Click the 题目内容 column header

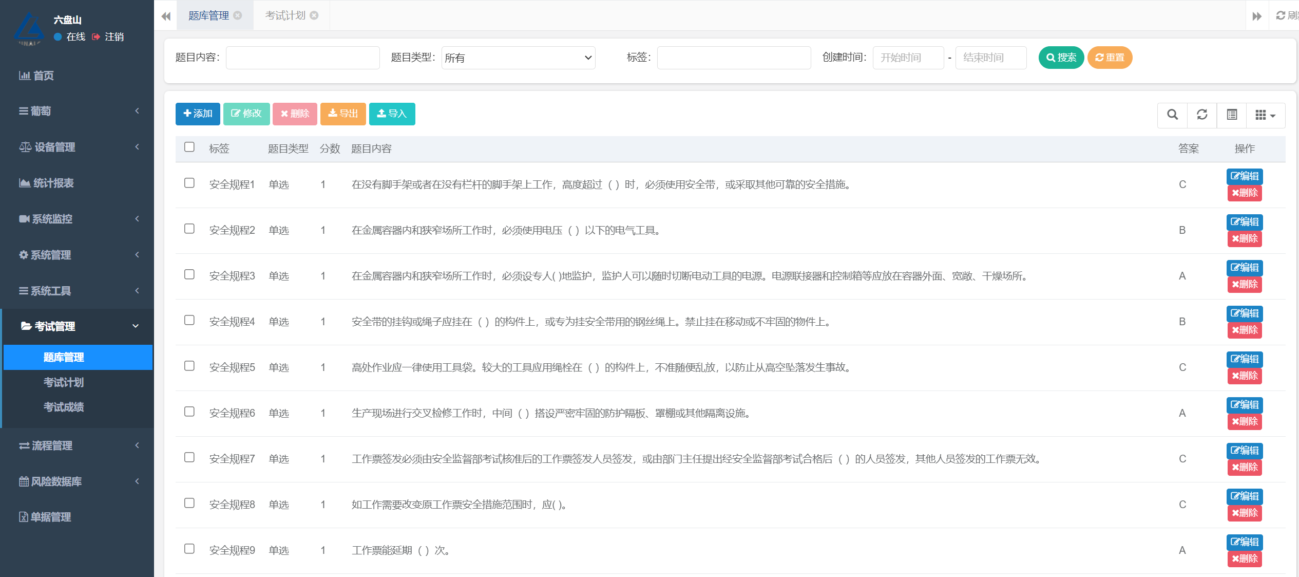click(371, 149)
